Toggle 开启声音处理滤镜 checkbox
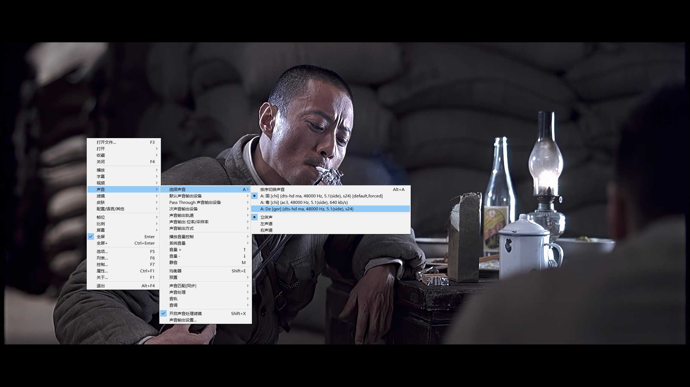Viewport: 690px width, 387px height. (x=205, y=313)
